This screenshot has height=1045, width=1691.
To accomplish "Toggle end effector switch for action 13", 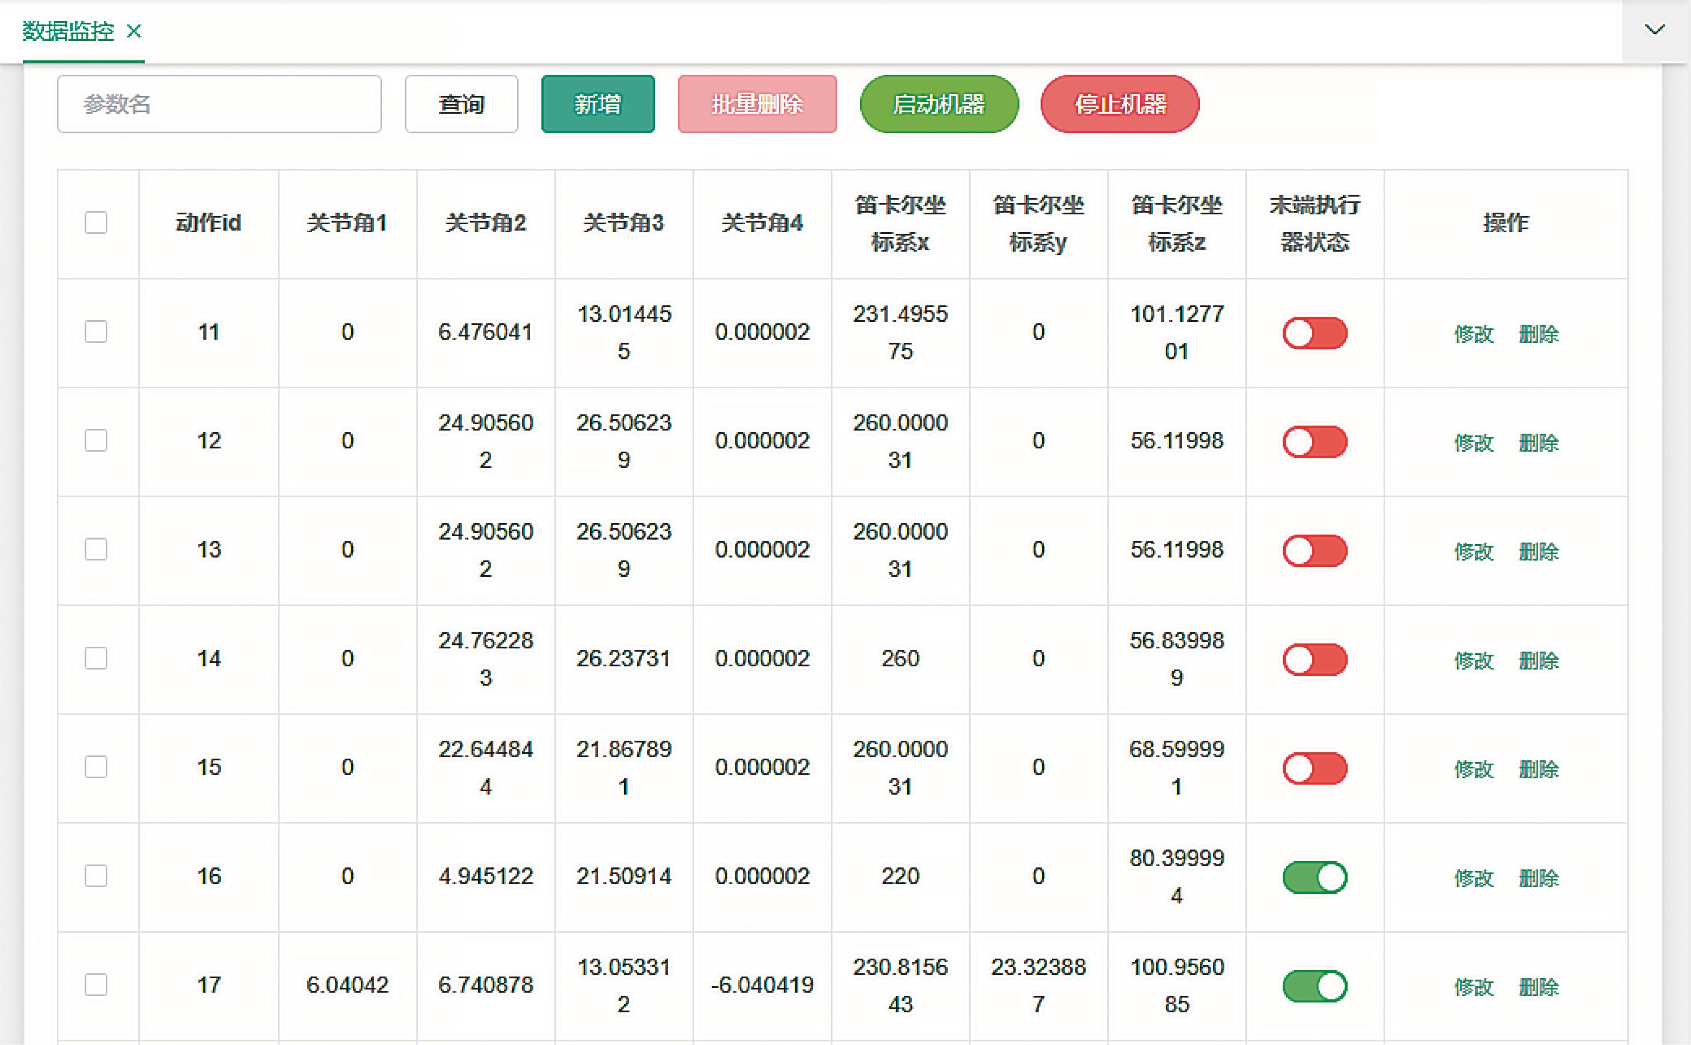I will 1315,551.
